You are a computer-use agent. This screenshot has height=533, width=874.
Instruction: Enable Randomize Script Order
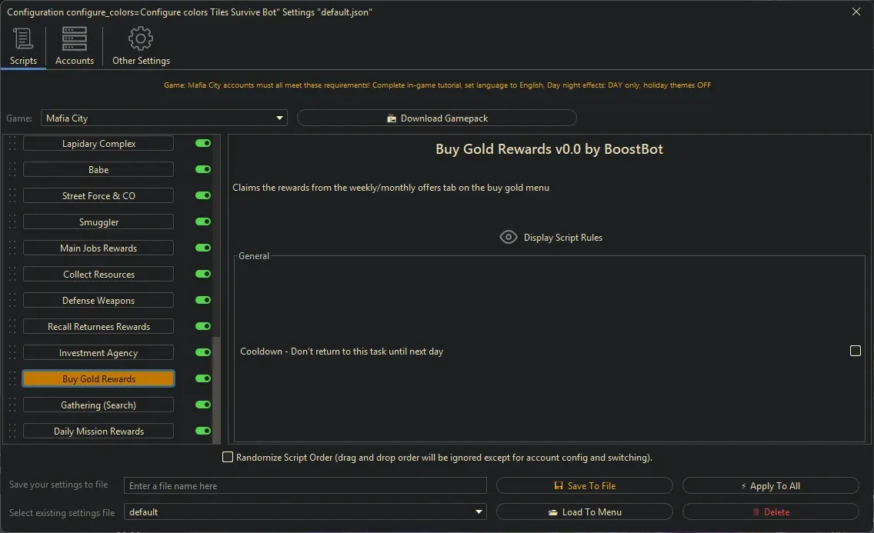coord(228,457)
